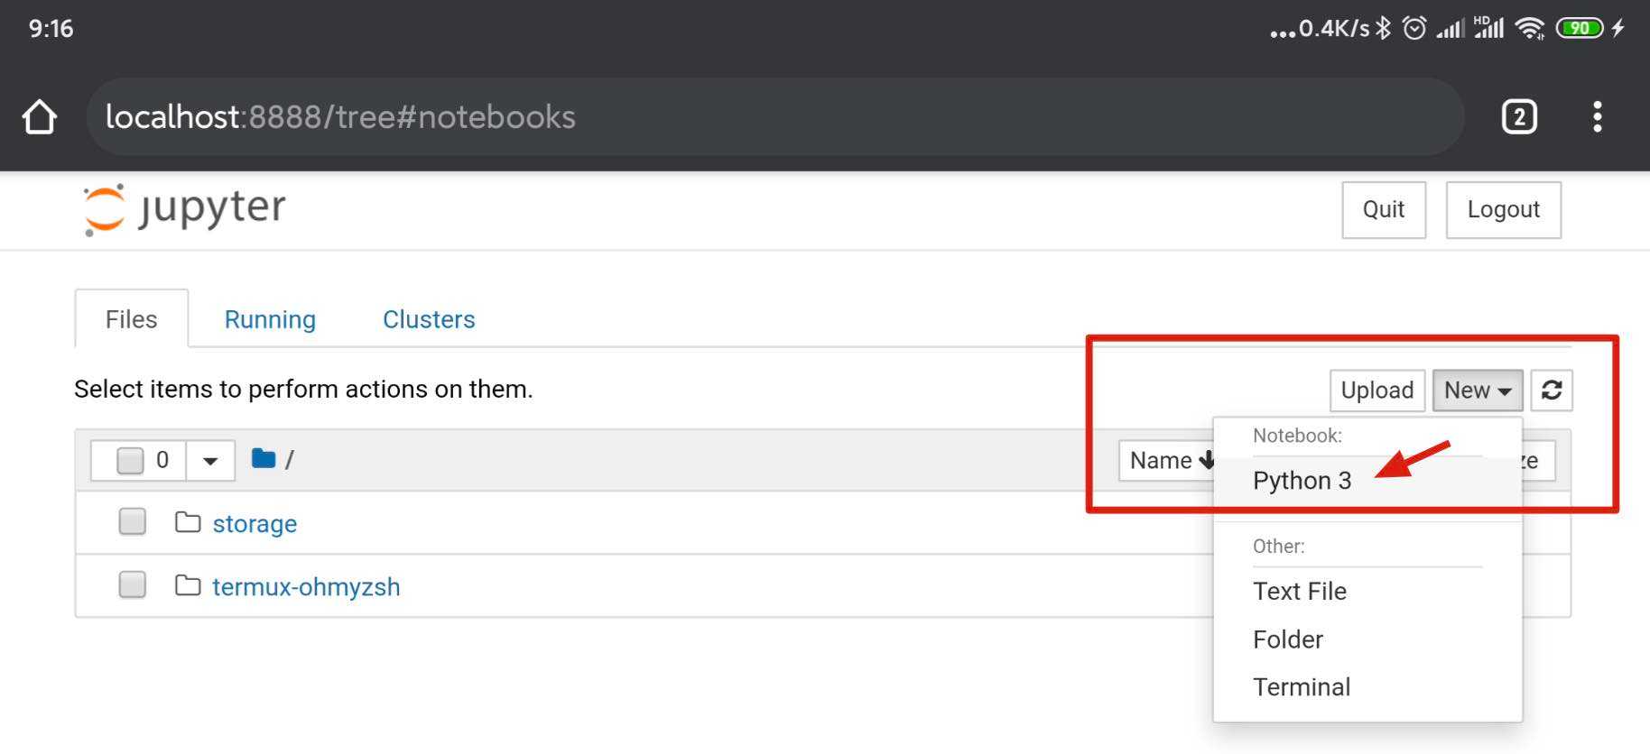Click the folder icon beside storage
This screenshot has width=1650, height=754.
pyautogui.click(x=188, y=522)
